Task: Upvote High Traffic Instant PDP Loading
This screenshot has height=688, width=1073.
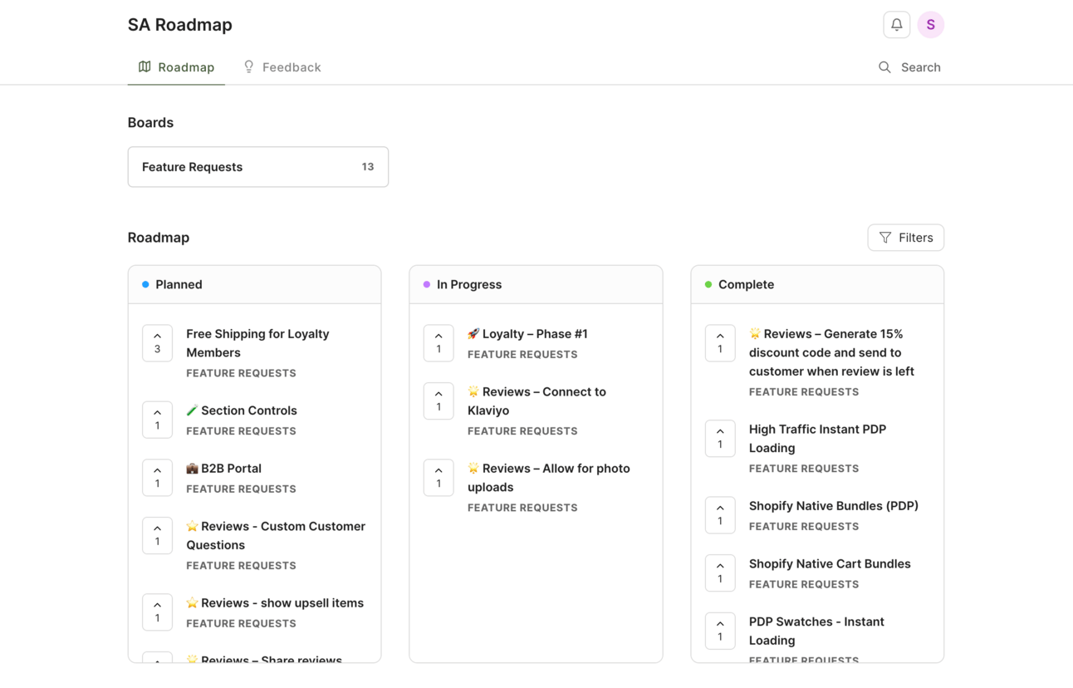Action: [x=720, y=439]
